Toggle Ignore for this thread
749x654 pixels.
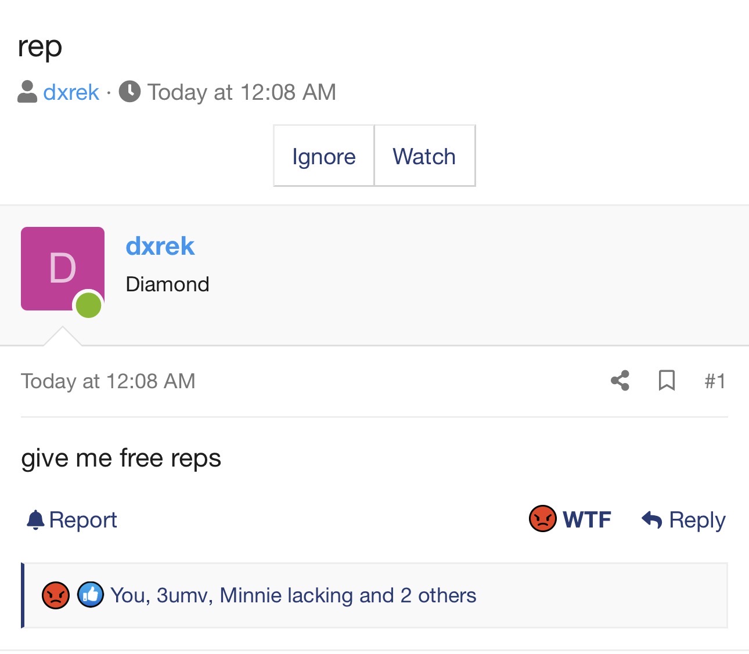point(324,156)
